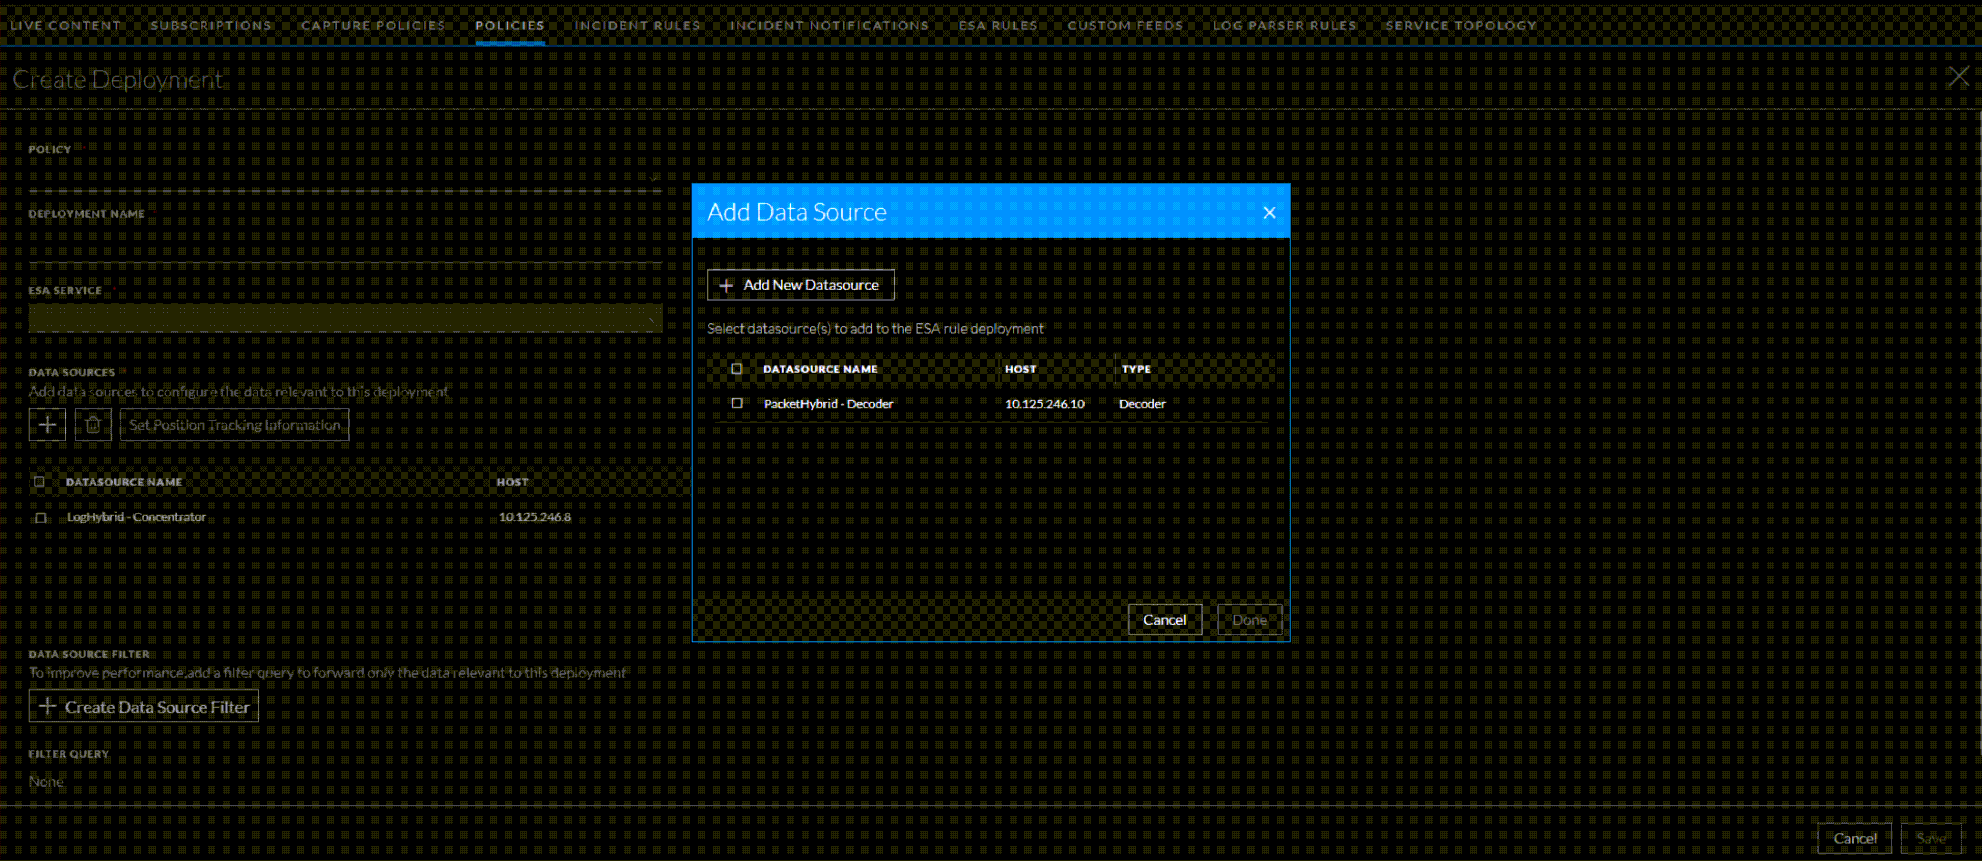Image resolution: width=1982 pixels, height=861 pixels.
Task: Click Set Position Tracking Information
Action: point(234,424)
